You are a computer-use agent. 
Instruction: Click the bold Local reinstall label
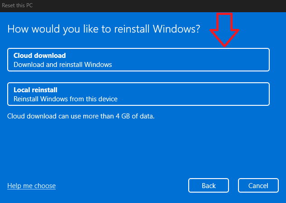point(35,90)
